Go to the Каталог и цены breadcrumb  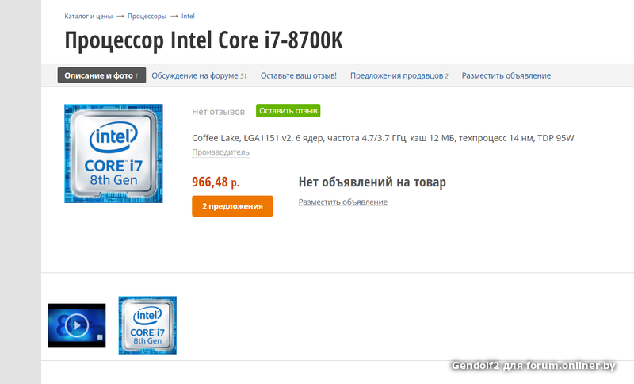(x=89, y=16)
